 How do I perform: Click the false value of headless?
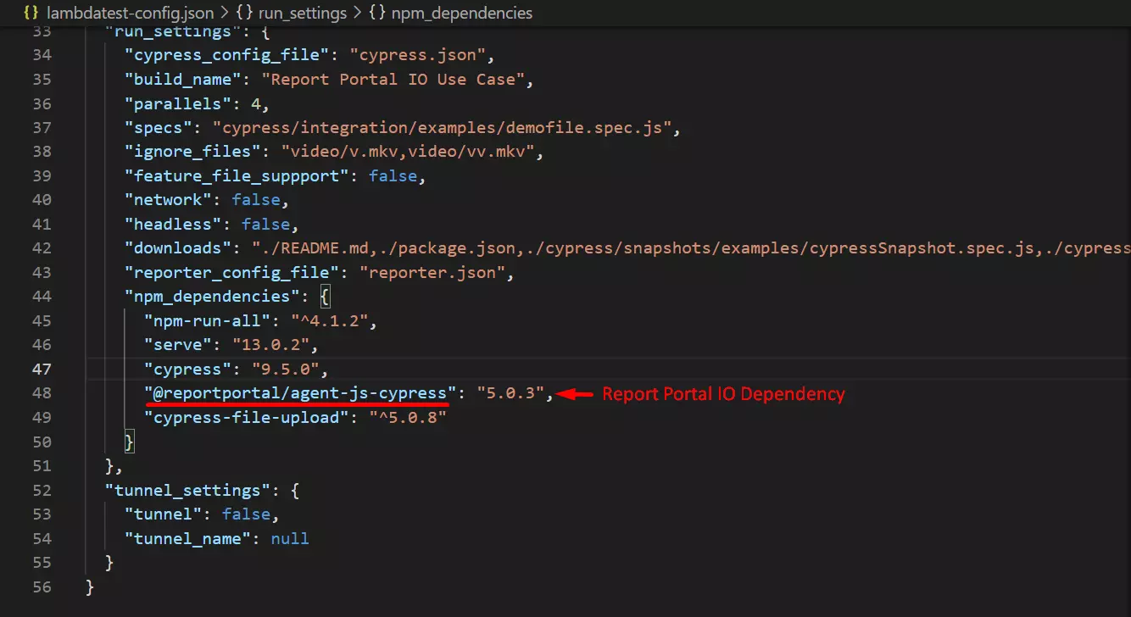(x=265, y=225)
